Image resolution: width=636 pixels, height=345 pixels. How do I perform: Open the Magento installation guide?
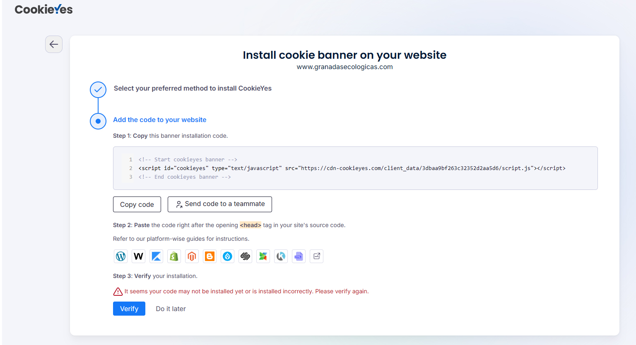(x=192, y=256)
